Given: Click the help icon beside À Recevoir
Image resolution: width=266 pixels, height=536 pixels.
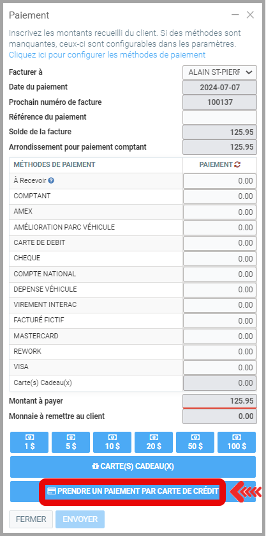Looking at the screenshot, I should (51, 180).
